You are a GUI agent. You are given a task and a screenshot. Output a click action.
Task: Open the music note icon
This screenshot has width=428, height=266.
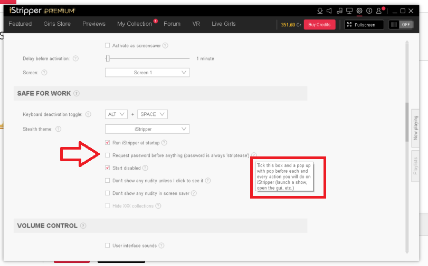339,11
